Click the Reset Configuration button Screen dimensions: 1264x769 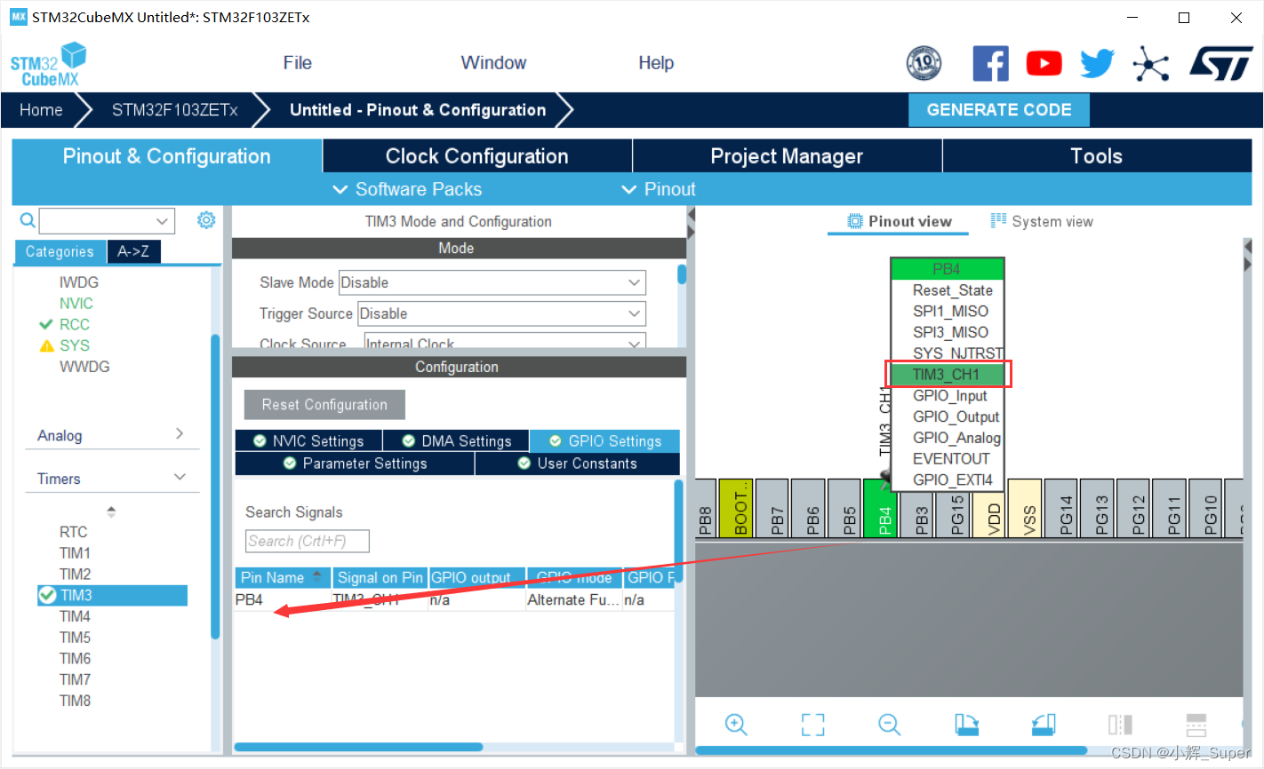point(324,405)
